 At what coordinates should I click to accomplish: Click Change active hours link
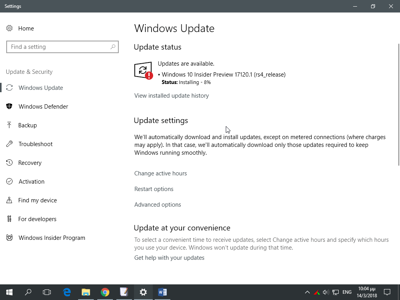click(161, 173)
